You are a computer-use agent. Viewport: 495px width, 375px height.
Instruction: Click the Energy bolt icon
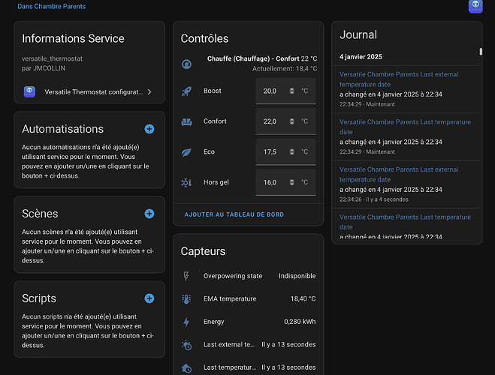point(186,322)
